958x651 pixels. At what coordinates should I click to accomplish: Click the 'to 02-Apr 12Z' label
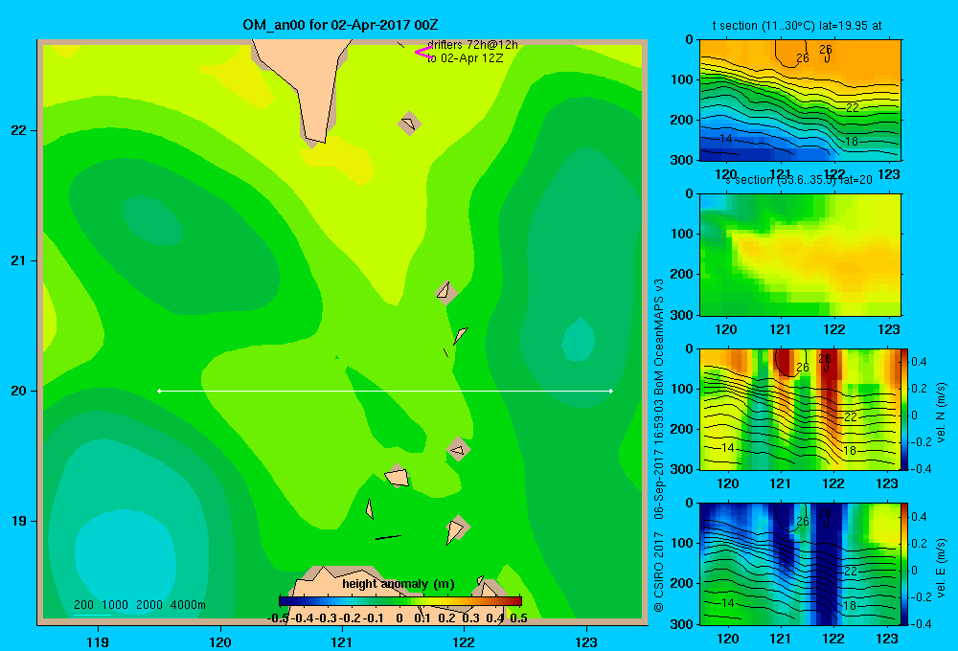[x=465, y=58]
